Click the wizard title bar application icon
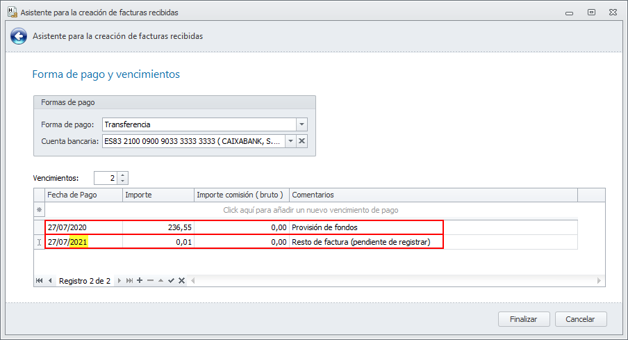 13,12
